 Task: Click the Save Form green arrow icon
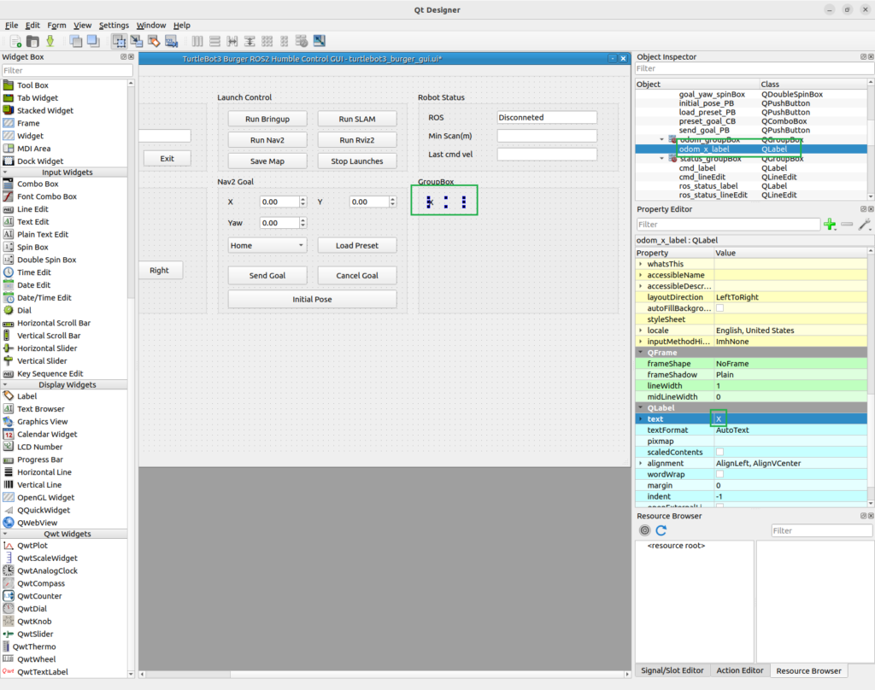tap(50, 41)
